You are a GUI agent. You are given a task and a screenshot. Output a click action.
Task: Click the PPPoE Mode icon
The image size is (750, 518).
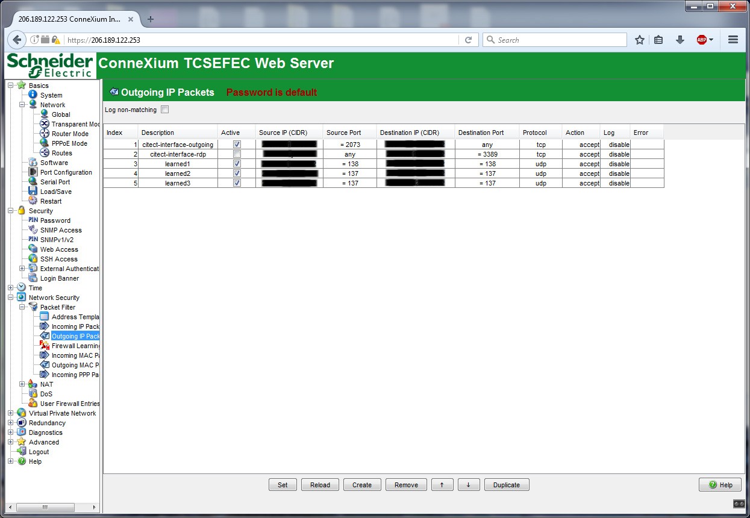pos(45,143)
